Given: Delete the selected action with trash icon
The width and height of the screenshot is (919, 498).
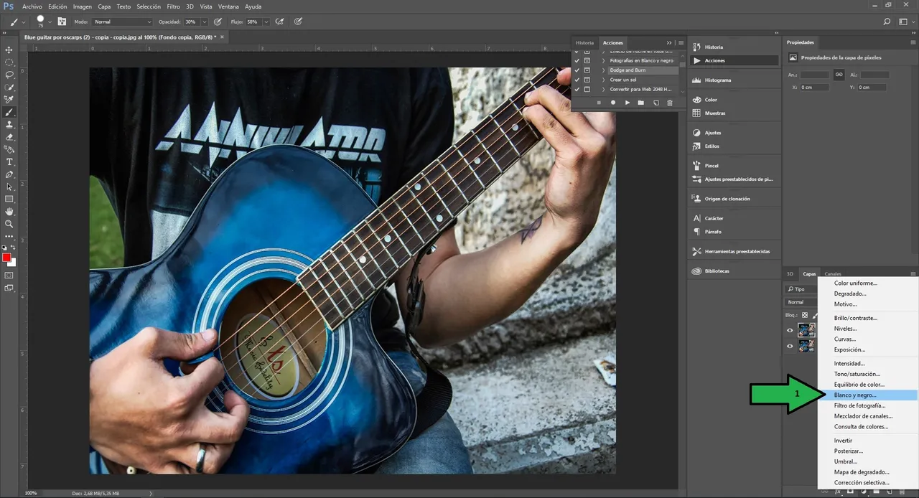Looking at the screenshot, I should pos(670,103).
